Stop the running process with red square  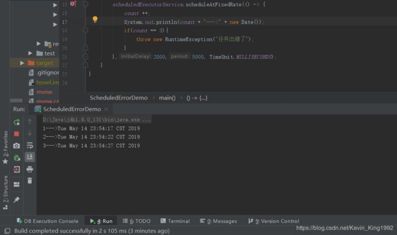[16, 134]
